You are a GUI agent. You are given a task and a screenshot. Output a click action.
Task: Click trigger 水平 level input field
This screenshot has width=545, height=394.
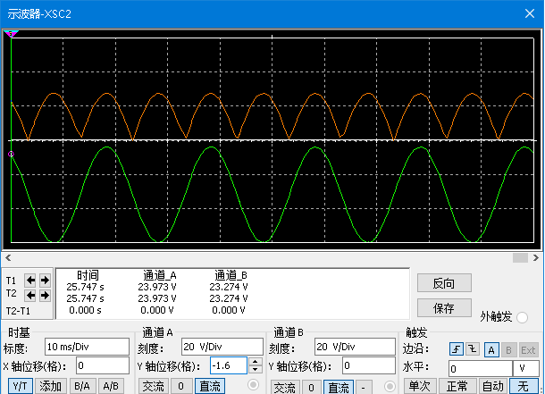tap(481, 369)
